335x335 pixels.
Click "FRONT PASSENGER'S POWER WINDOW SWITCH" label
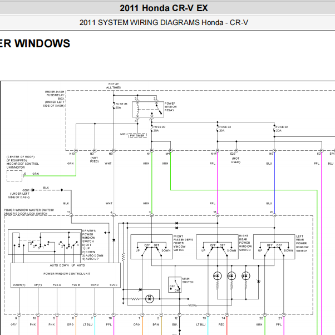[x=183, y=243]
